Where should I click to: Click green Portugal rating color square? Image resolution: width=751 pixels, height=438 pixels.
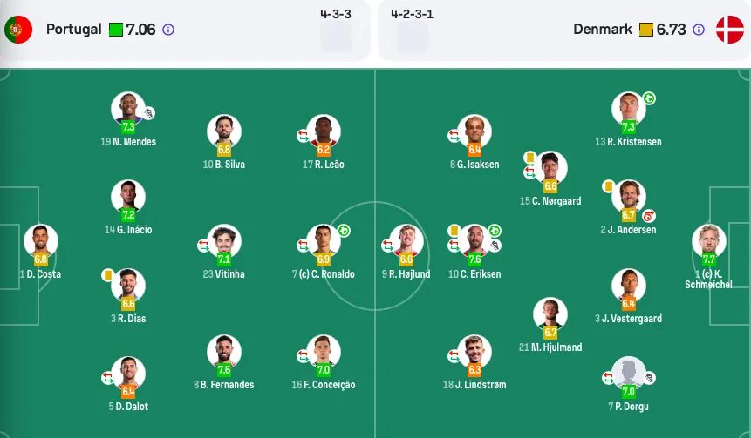click(116, 30)
